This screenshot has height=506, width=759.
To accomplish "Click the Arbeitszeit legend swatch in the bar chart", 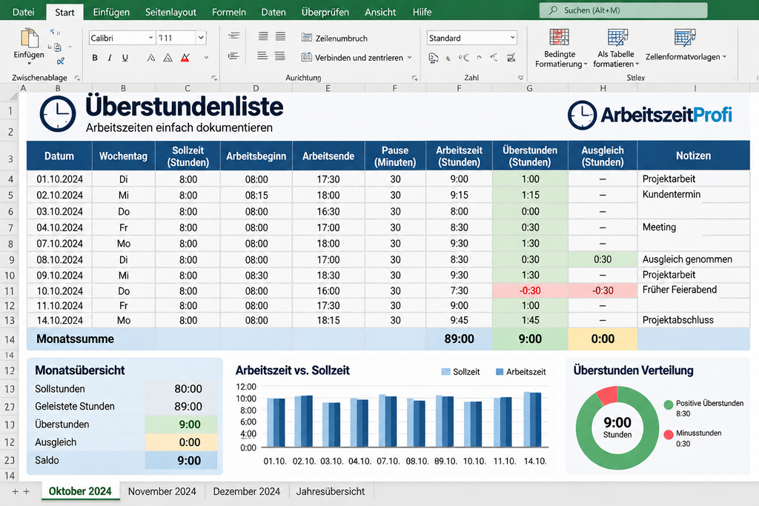I will click(500, 372).
